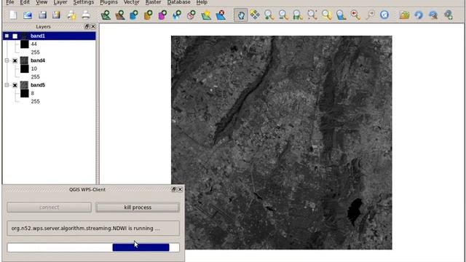The width and height of the screenshot is (466, 262).
Task: Select the band5 layer name
Action: pos(38,85)
